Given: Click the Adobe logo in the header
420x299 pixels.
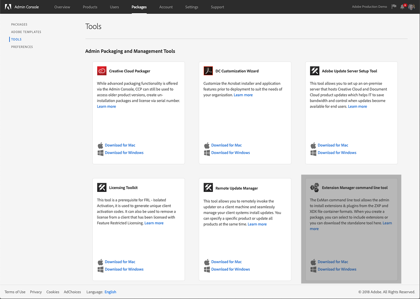Looking at the screenshot, I should click(8, 7).
